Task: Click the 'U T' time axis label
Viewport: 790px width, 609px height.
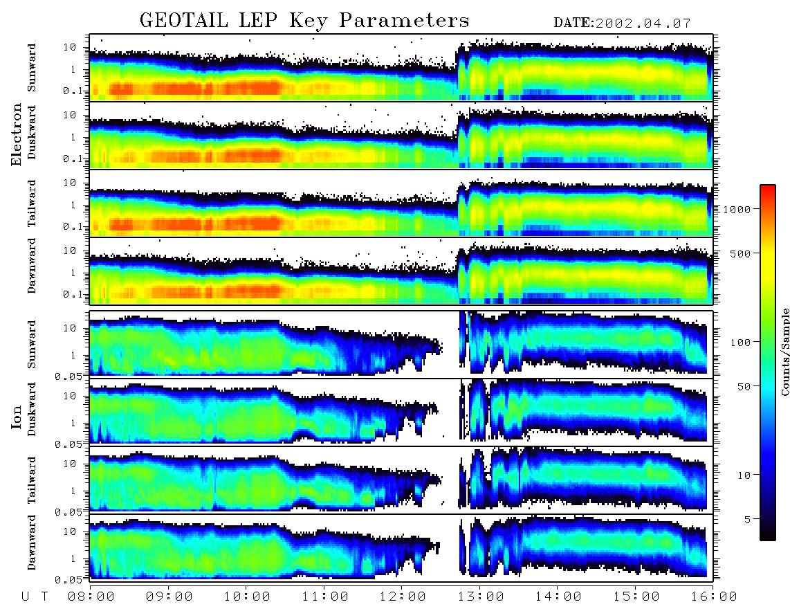Action: coord(35,597)
